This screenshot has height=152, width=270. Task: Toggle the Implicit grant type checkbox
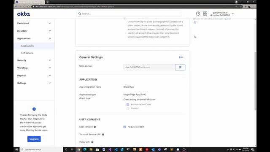(128, 108)
